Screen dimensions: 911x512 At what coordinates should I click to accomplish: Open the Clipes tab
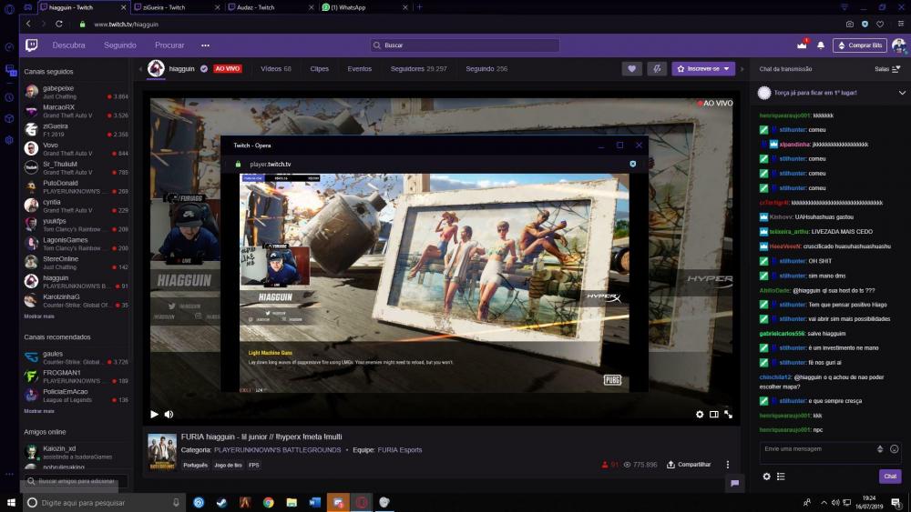click(x=319, y=68)
